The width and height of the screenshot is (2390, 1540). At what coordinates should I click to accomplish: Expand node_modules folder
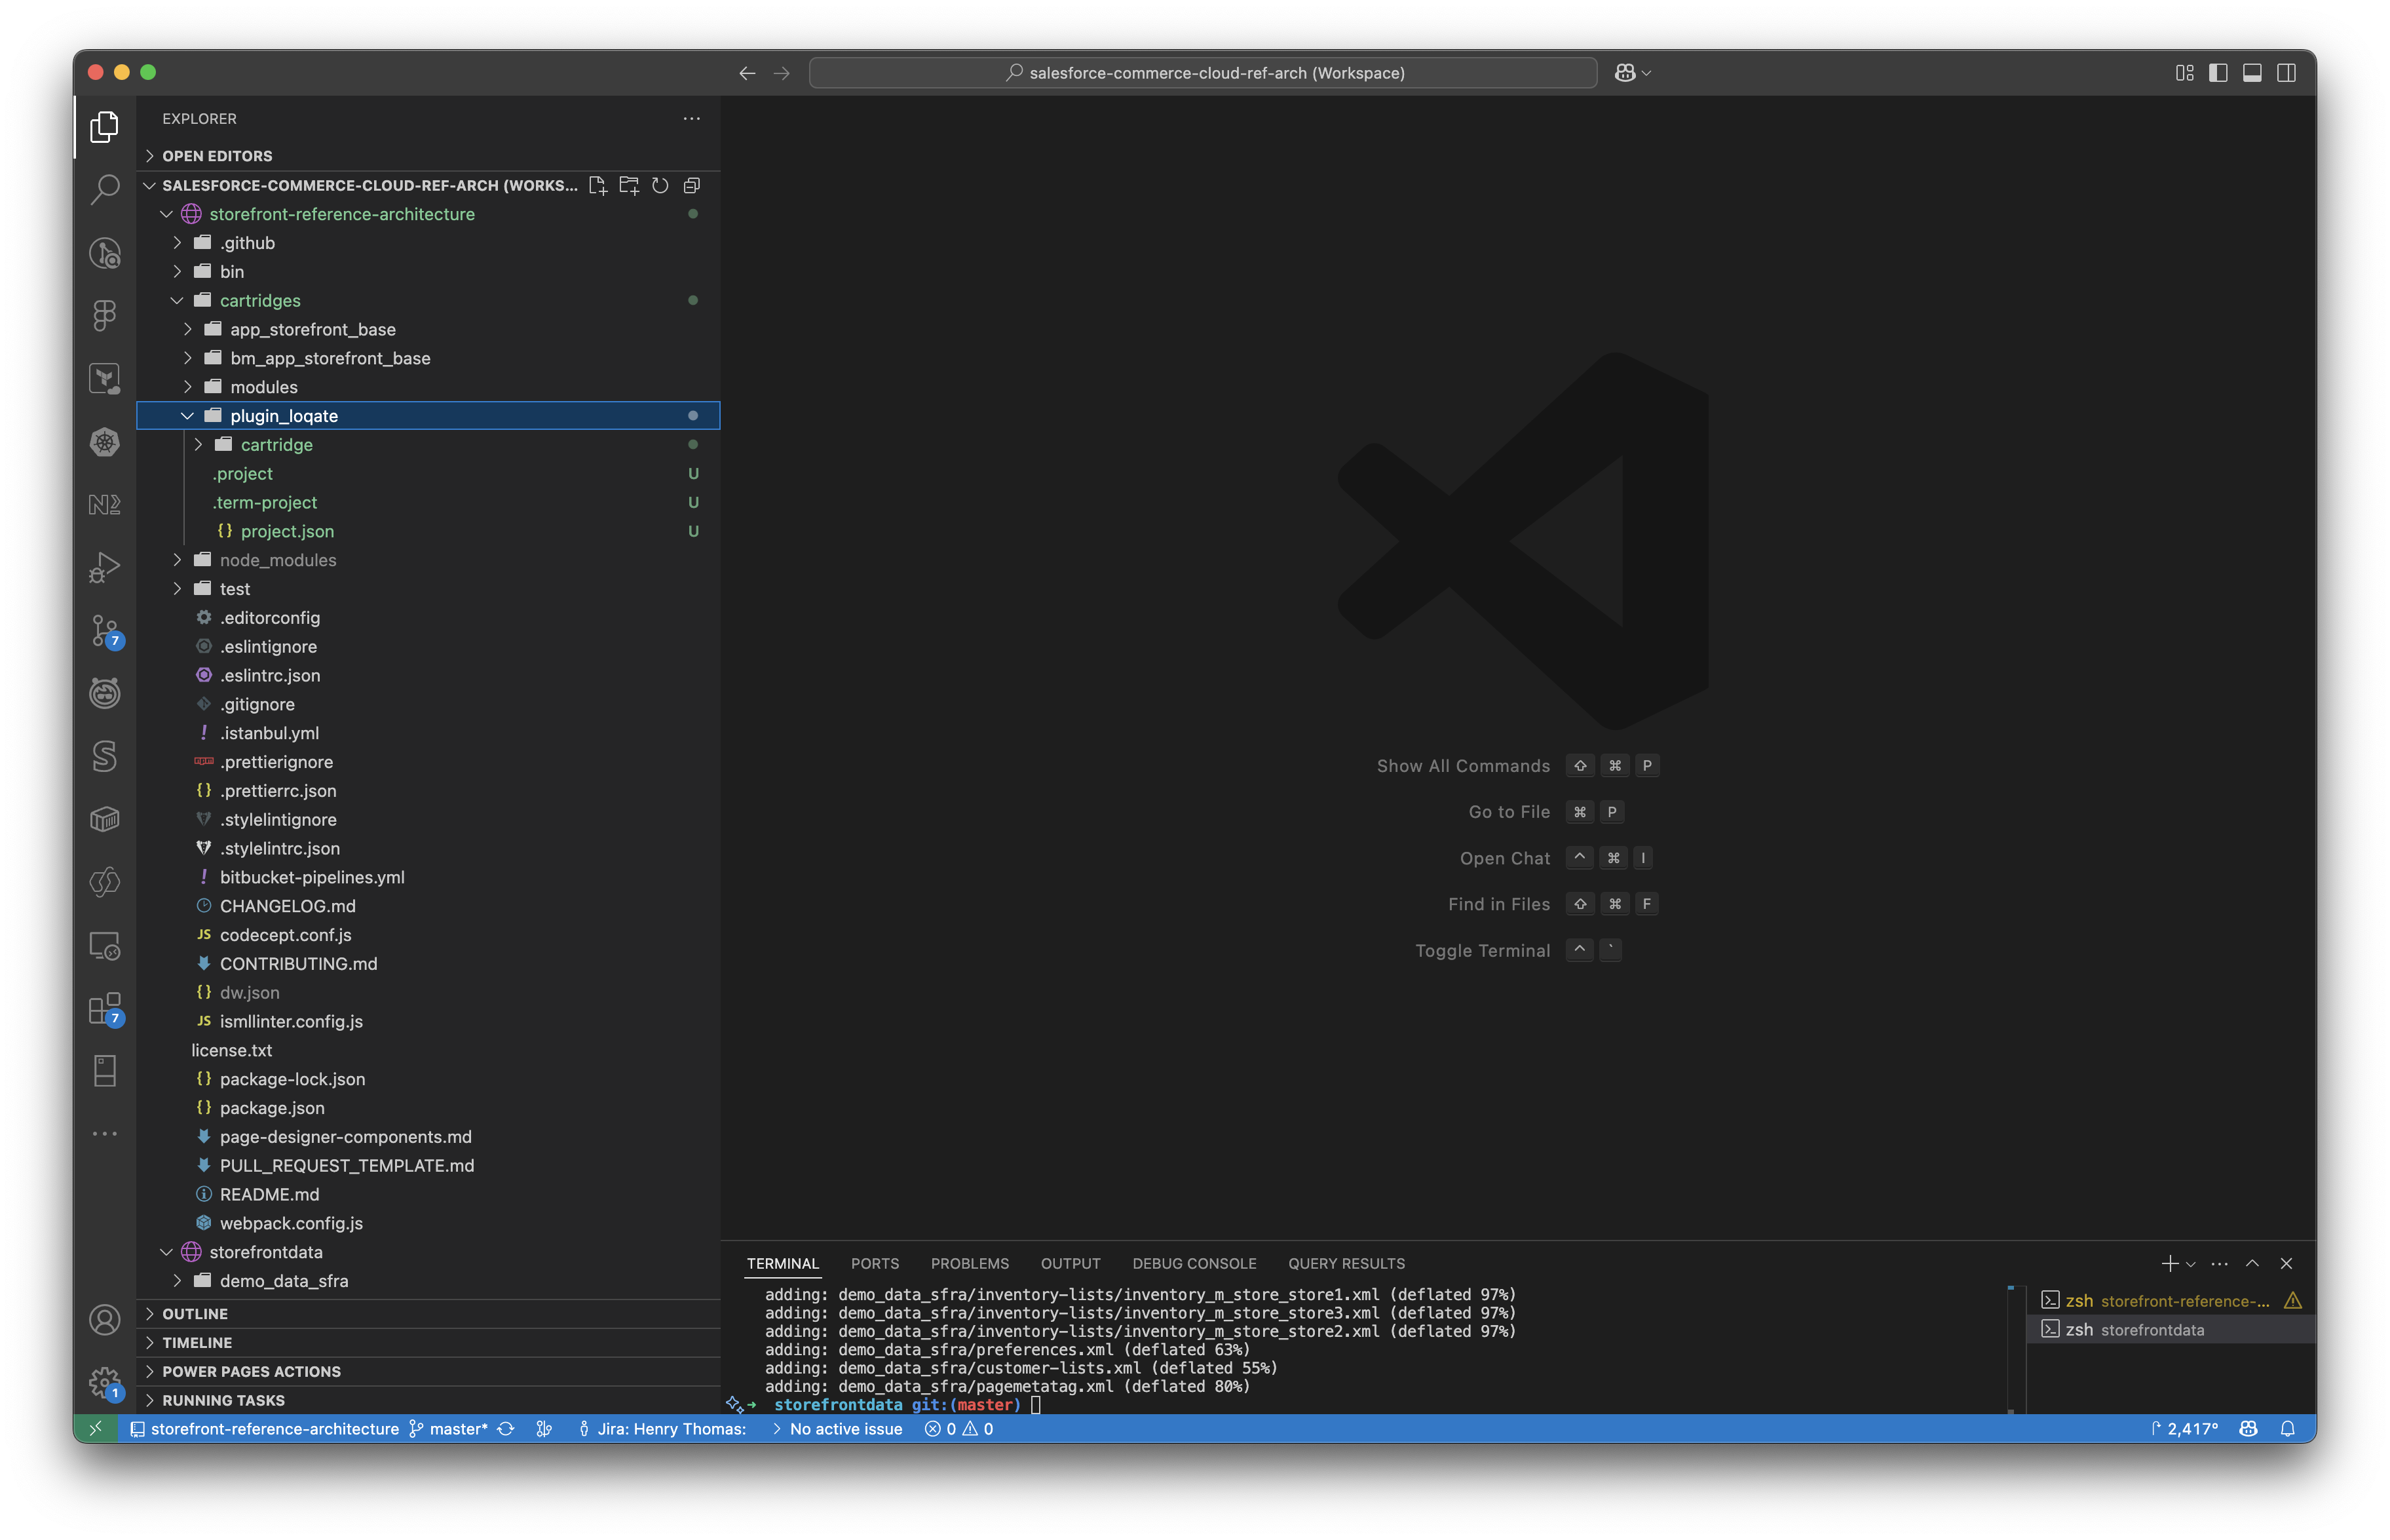point(428,560)
